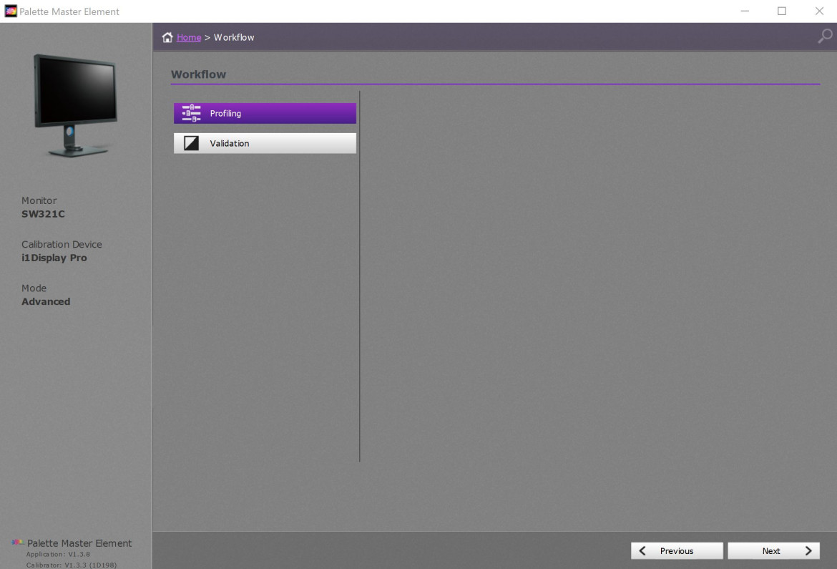Close the Palette Master Element window
This screenshot has width=837, height=569.
click(819, 11)
